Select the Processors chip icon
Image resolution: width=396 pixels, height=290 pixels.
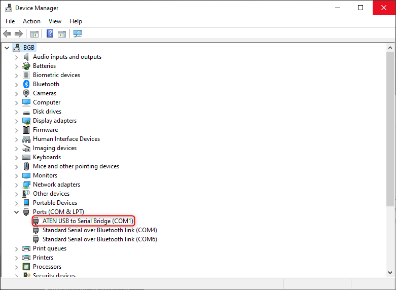(x=26, y=267)
